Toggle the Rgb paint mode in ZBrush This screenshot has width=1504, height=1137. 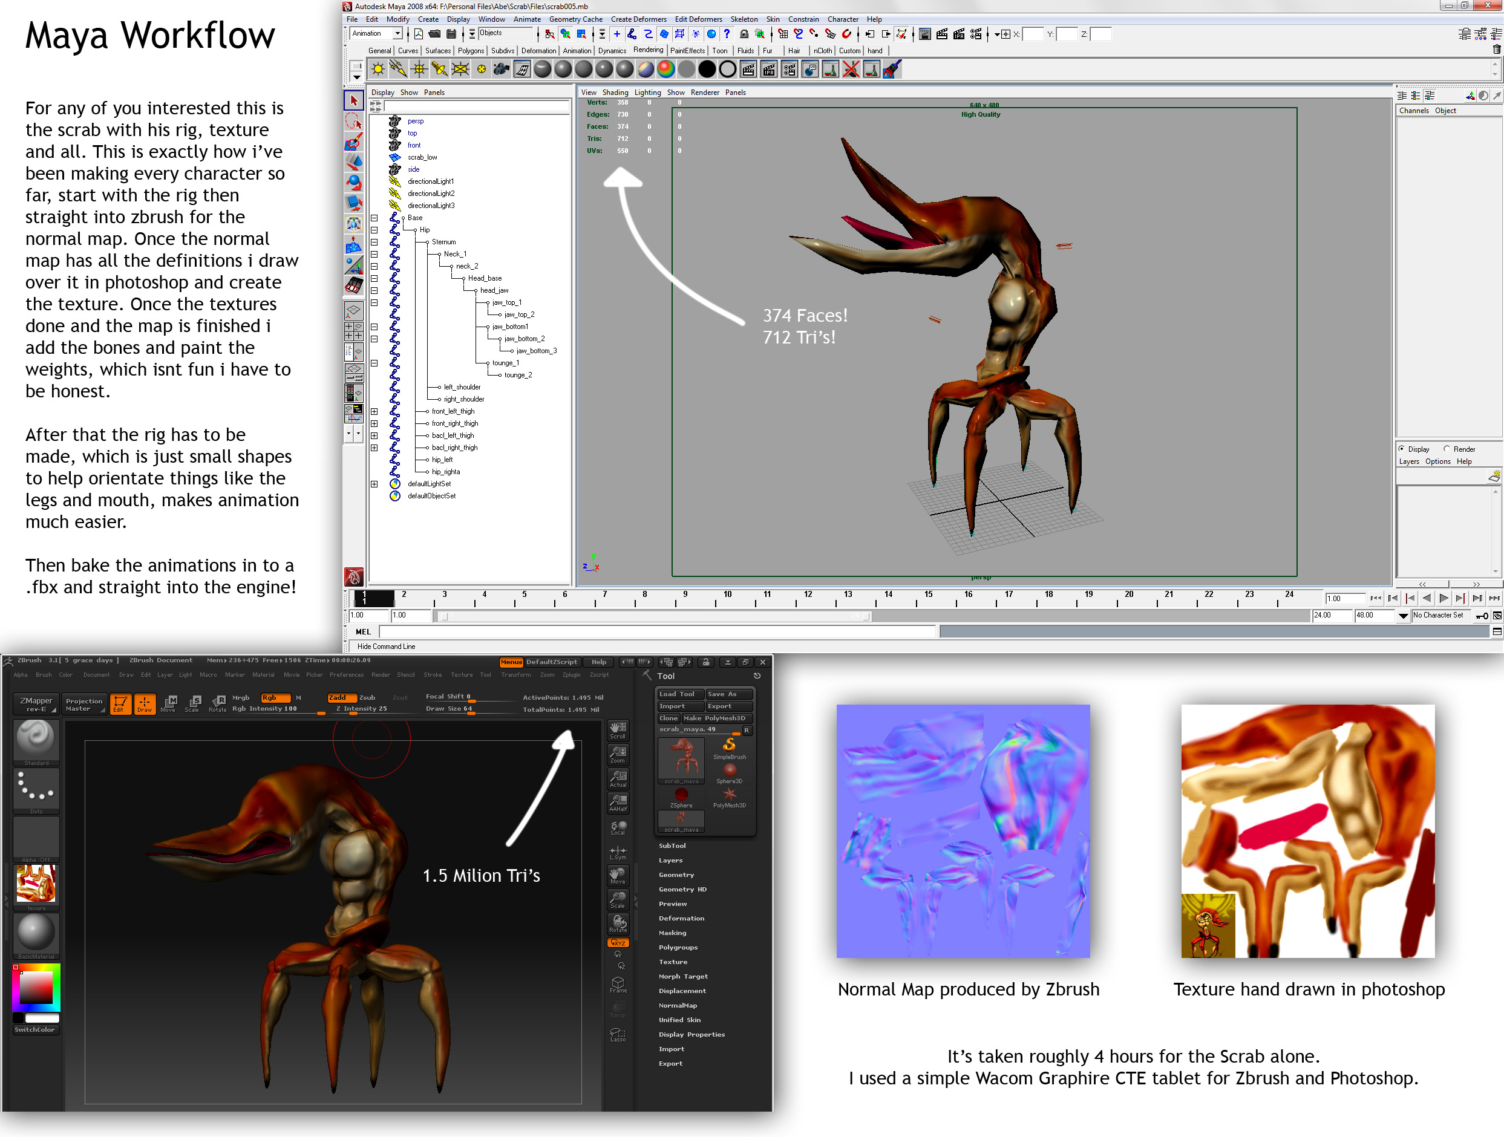coord(275,697)
